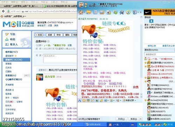Click the screenshot capture icon

pos(105,100)
